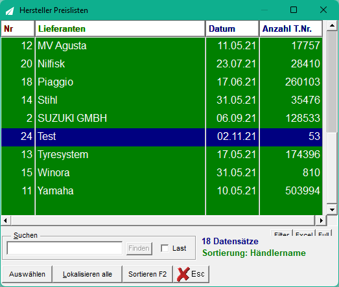The image size is (339, 287).
Task: Click the Lieferanten column header
Action: (120, 29)
